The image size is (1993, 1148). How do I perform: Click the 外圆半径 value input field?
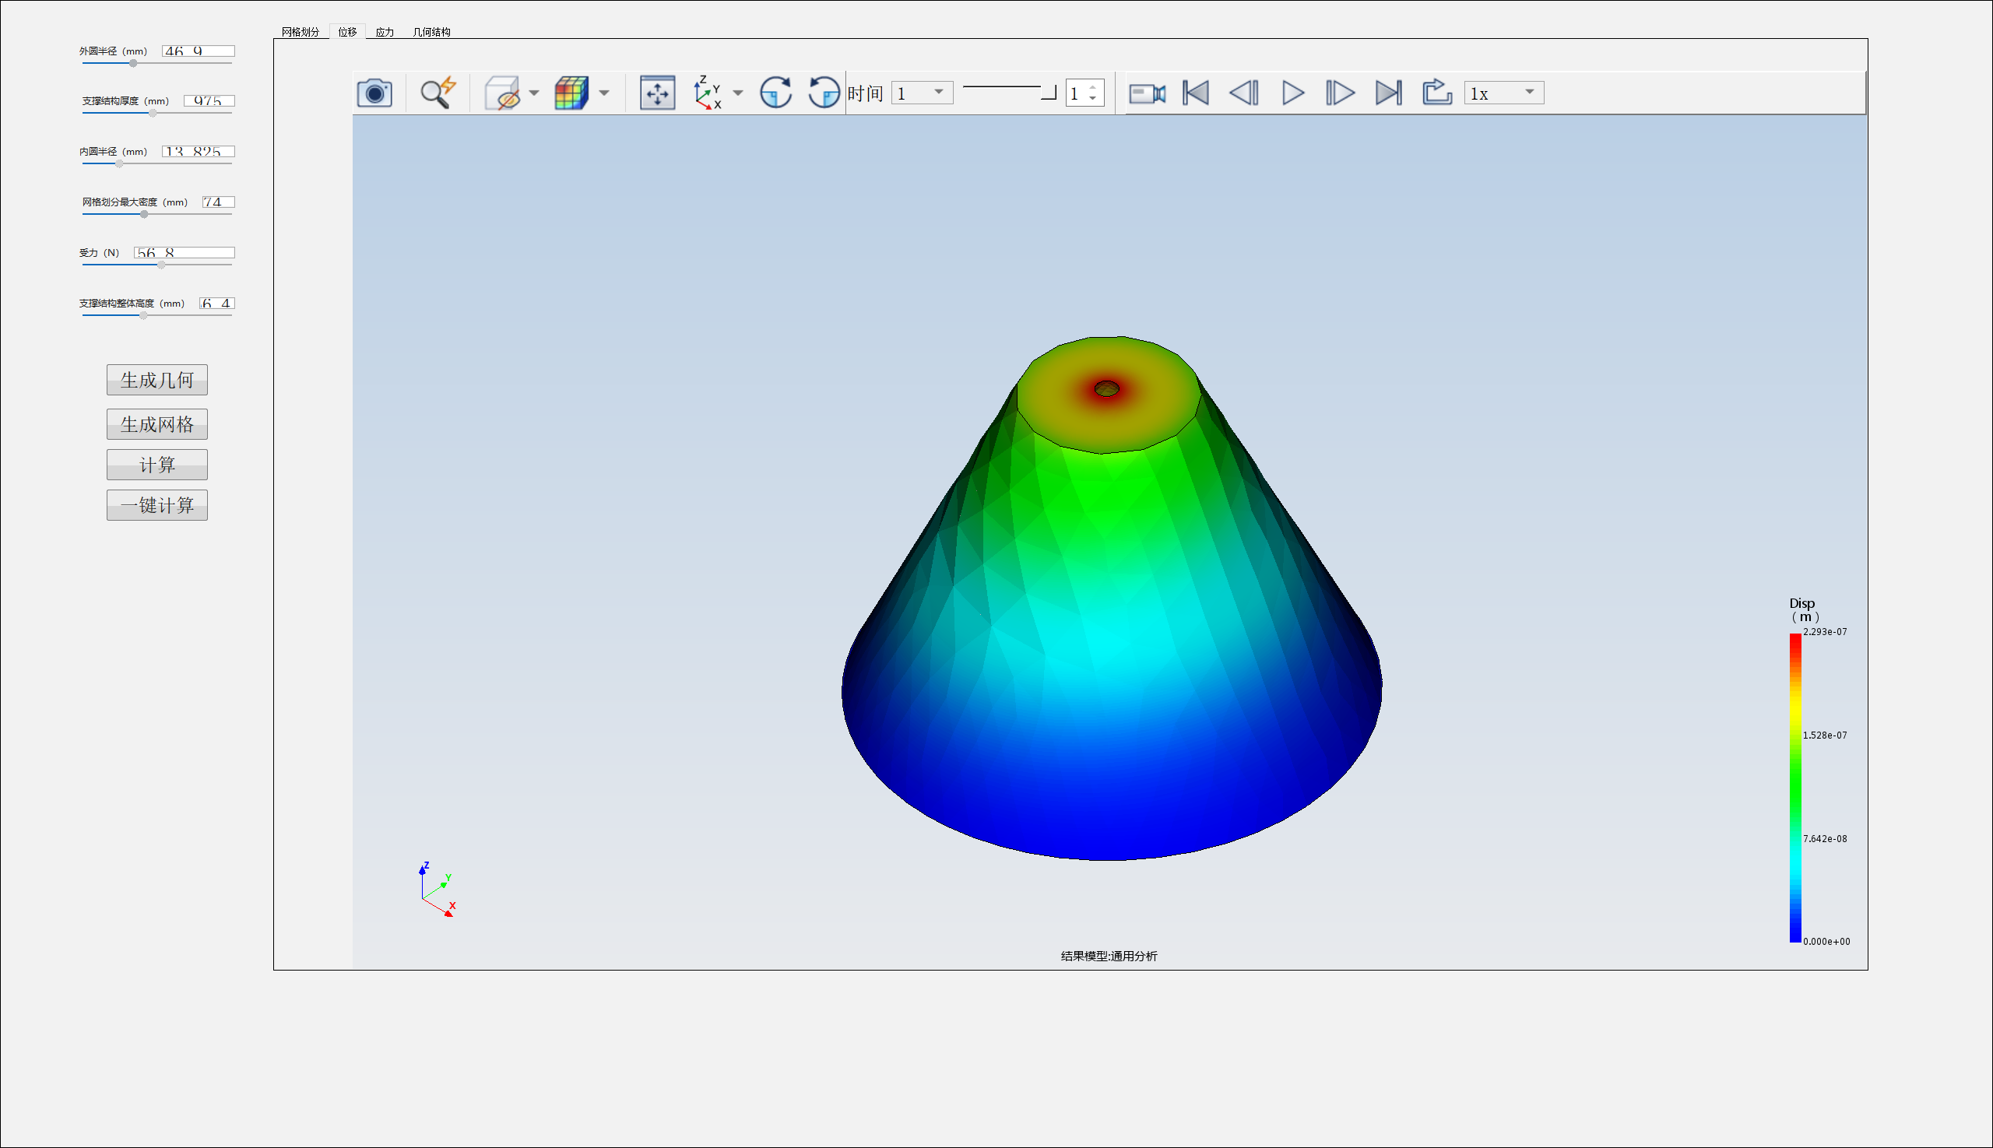pos(198,51)
